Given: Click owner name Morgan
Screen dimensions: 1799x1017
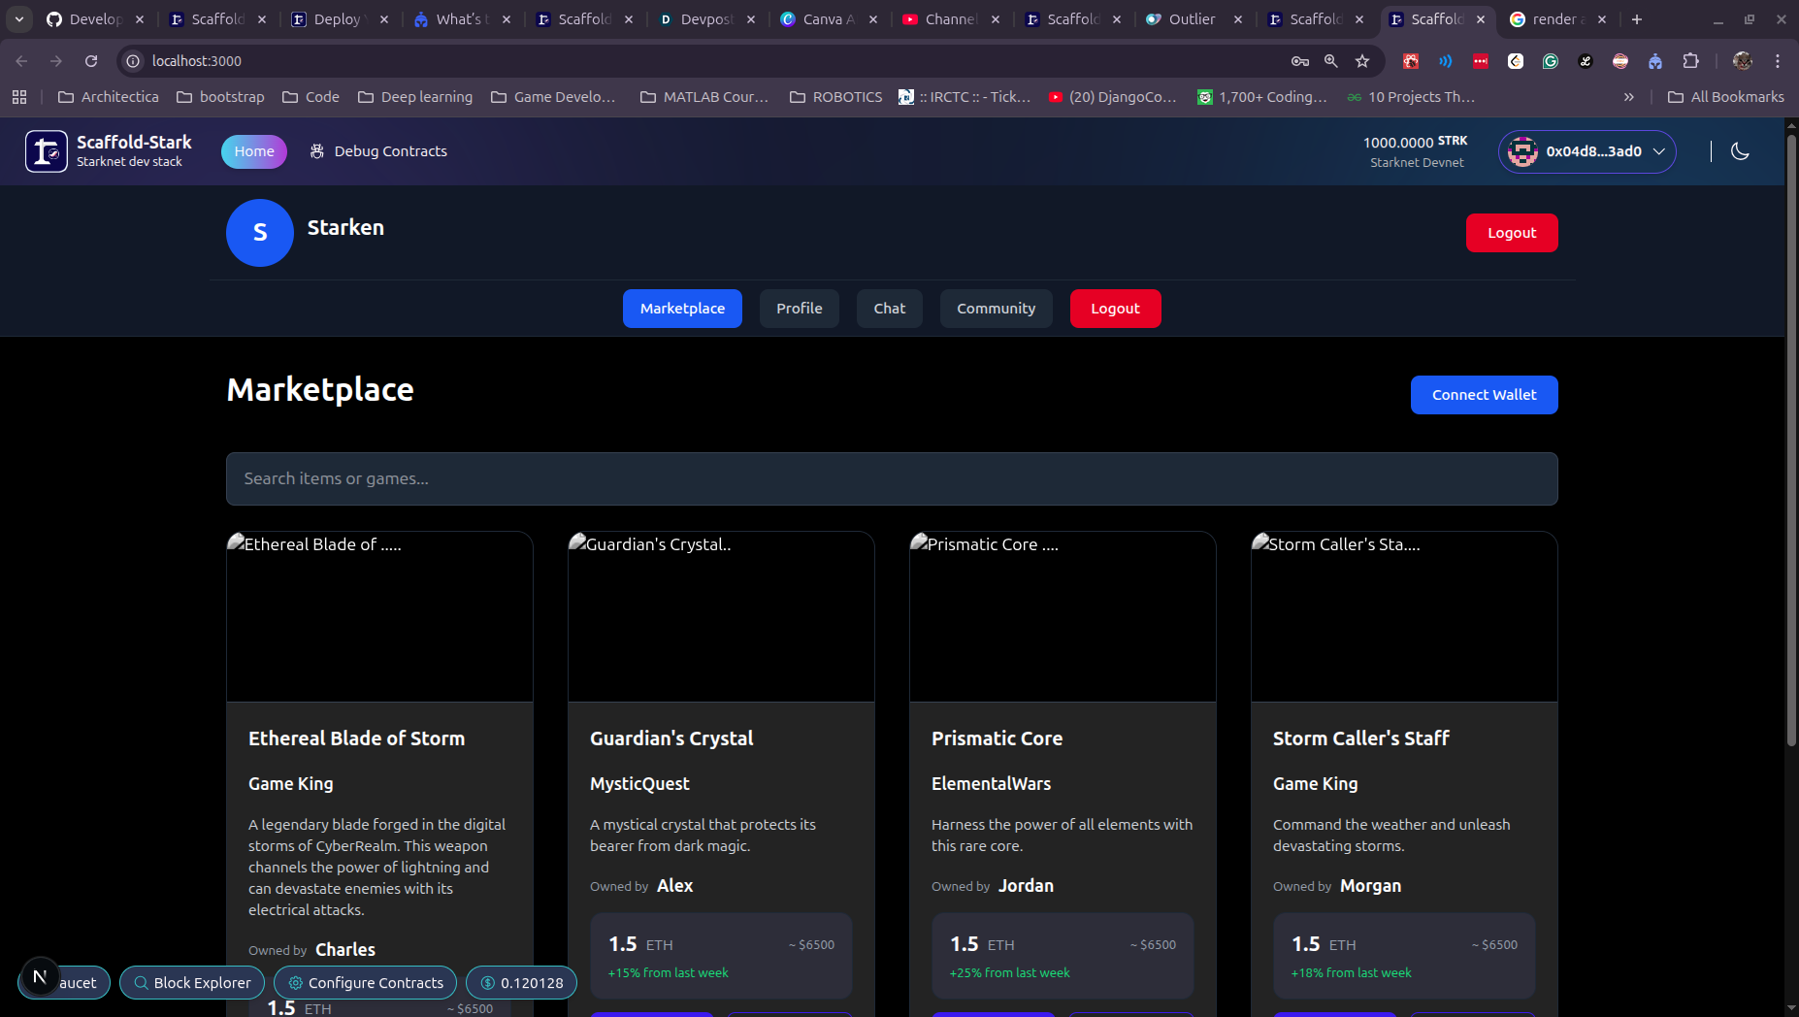Looking at the screenshot, I should pos(1370,886).
